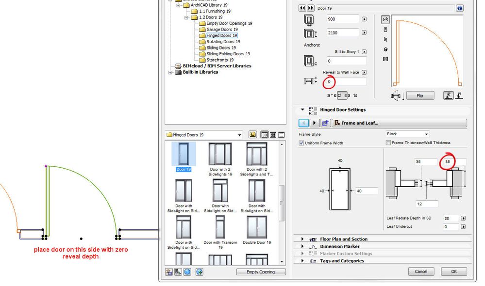The height and width of the screenshot is (286, 485).
Task: Click the door height field showing 2100
Action: coord(343,32)
